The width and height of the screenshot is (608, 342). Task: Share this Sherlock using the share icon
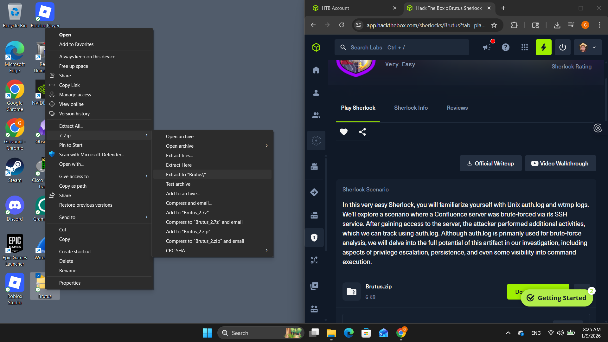(362, 132)
